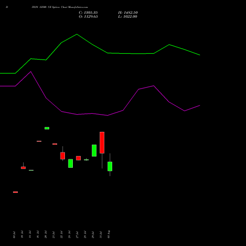Click the 27 Jul date label

coord(77,235)
